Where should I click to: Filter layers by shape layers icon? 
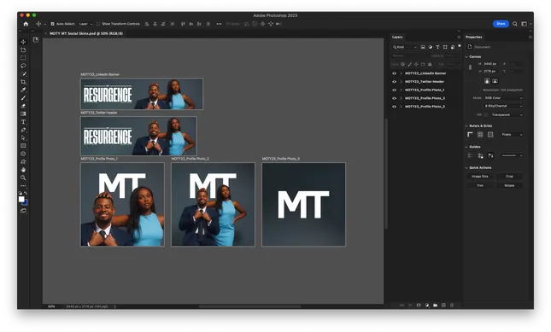point(445,47)
